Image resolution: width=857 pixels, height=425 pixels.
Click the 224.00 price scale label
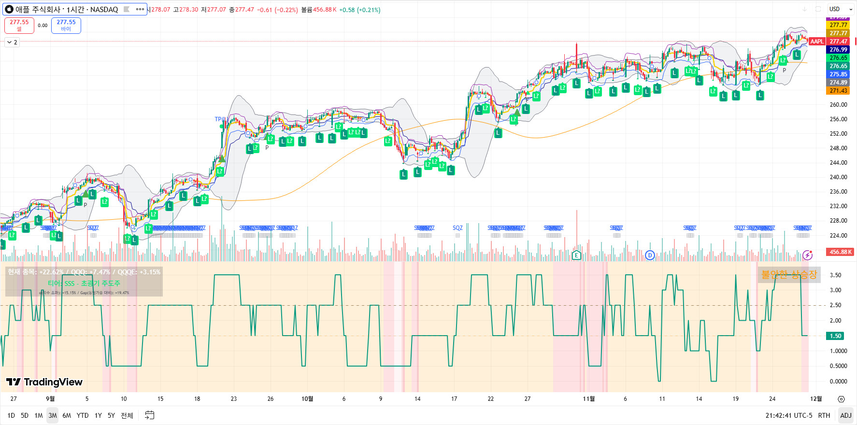[839, 236]
